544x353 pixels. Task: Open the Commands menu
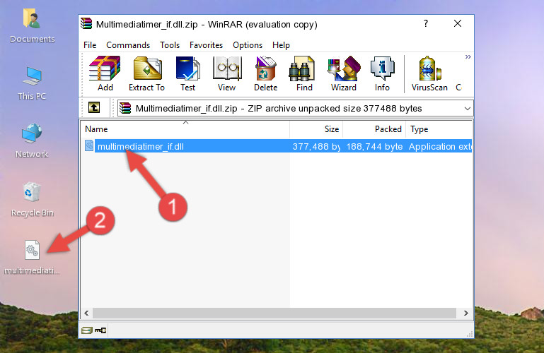coord(128,45)
